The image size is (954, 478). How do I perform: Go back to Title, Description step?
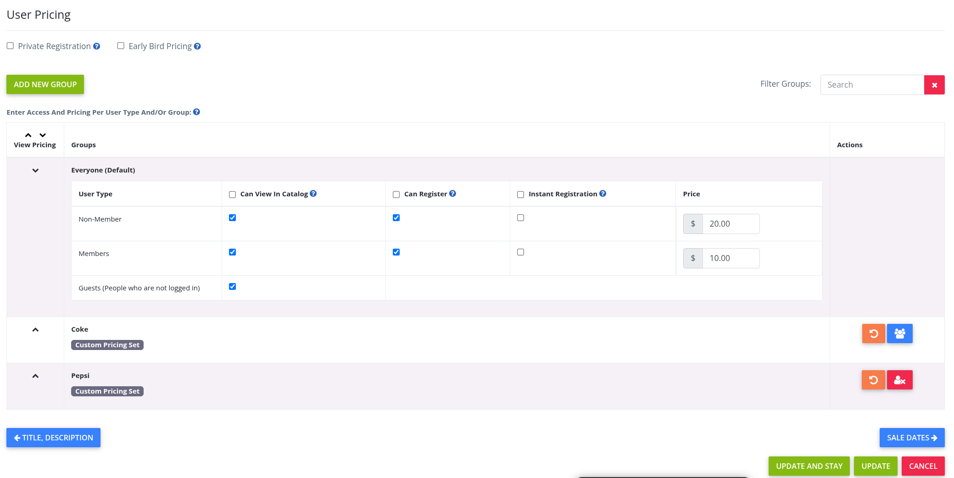click(x=53, y=438)
